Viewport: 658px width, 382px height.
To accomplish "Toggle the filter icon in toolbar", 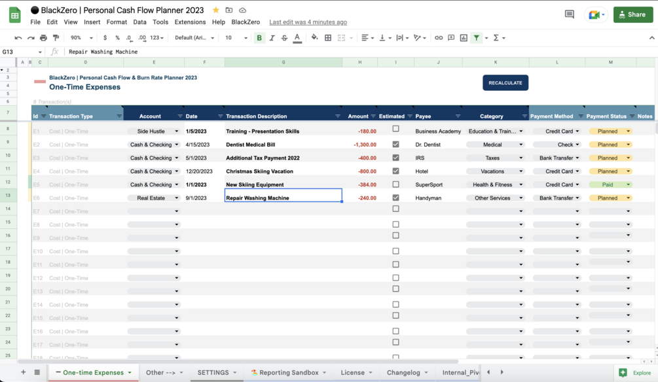I will (x=477, y=38).
